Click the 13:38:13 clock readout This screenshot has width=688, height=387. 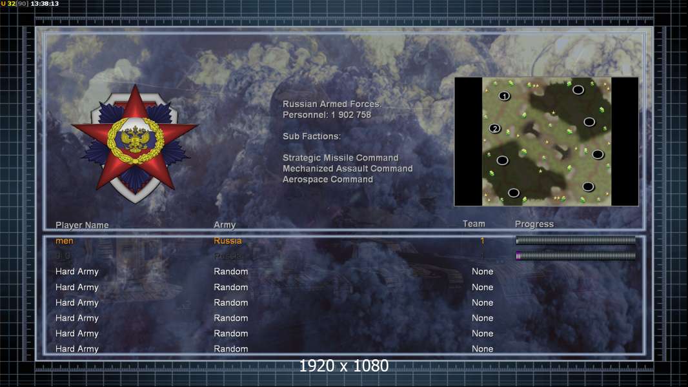[45, 3]
